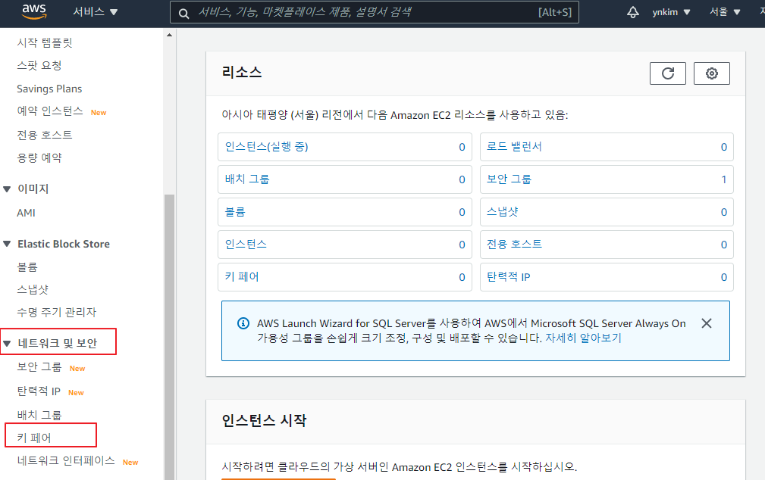Open AMI in the sidebar
The height and width of the screenshot is (480, 765).
click(26, 213)
